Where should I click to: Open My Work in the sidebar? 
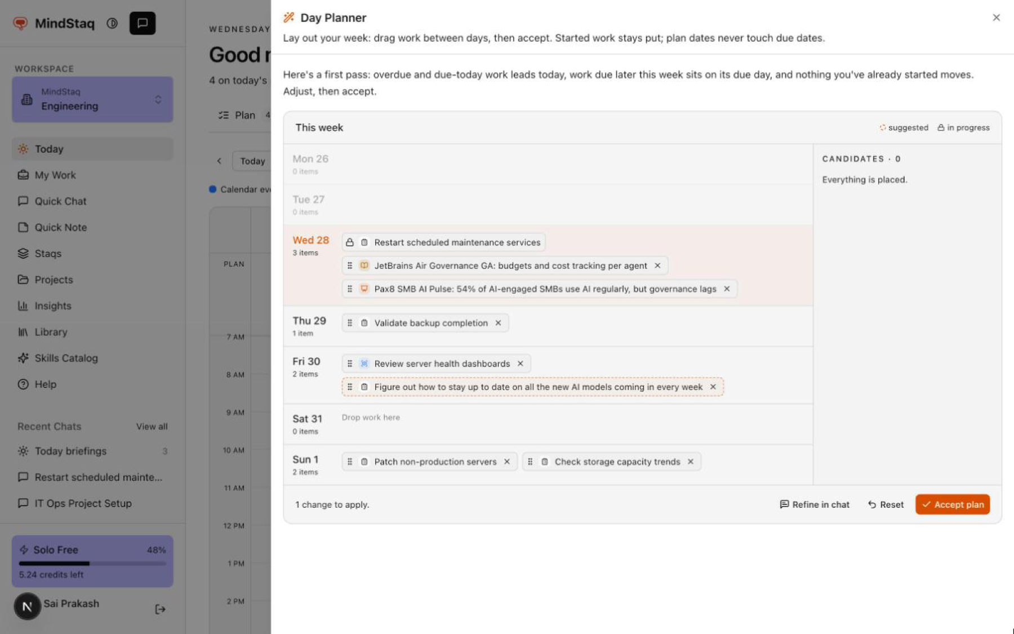92,175
